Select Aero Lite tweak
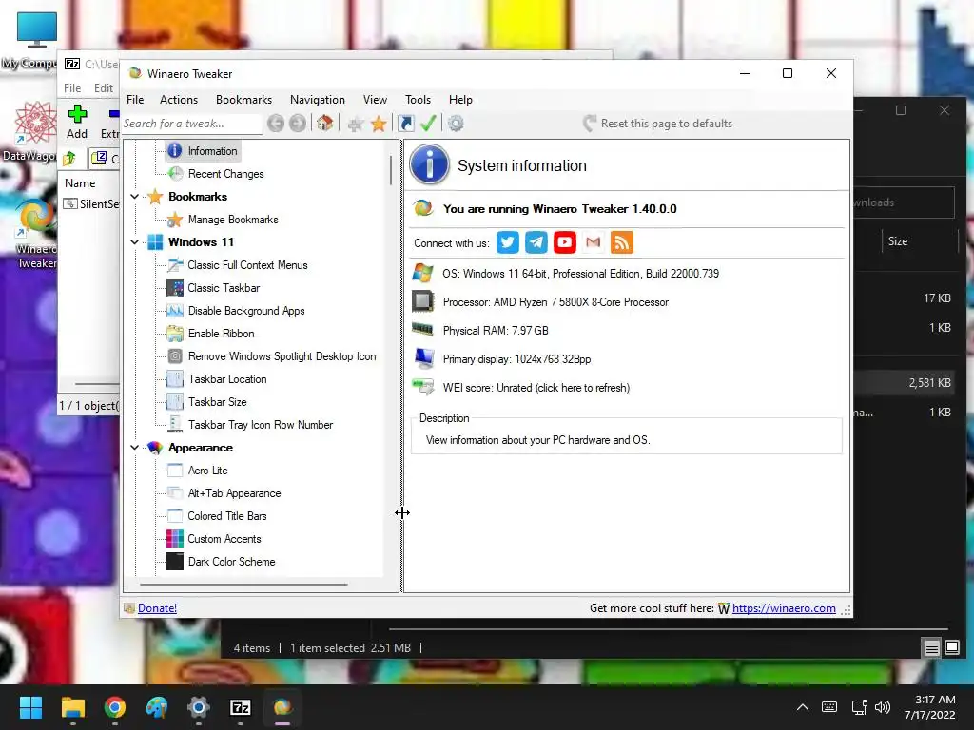The image size is (974, 730). [208, 471]
